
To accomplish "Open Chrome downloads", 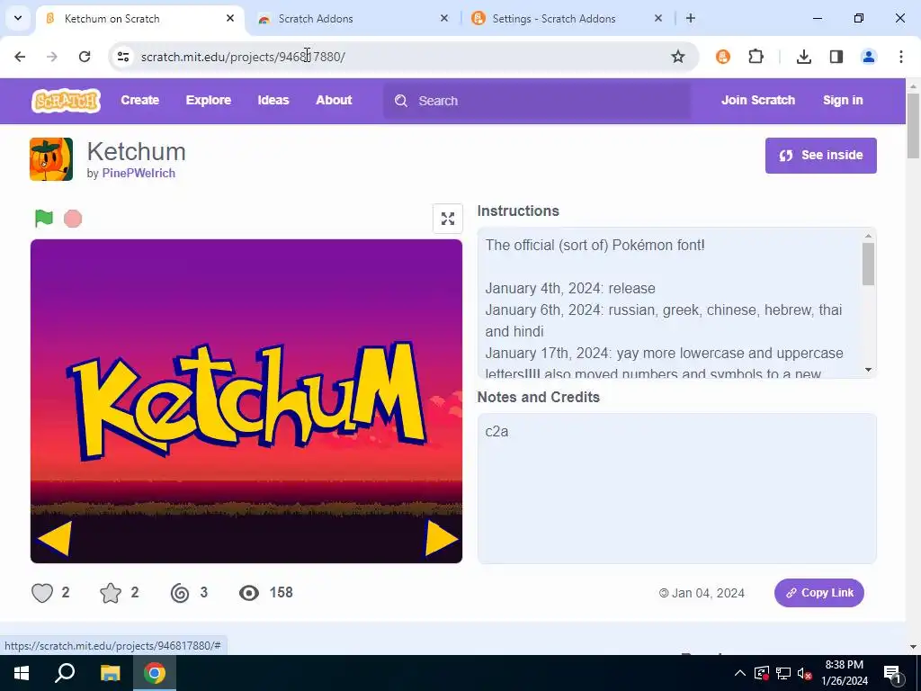I will pos(803,57).
